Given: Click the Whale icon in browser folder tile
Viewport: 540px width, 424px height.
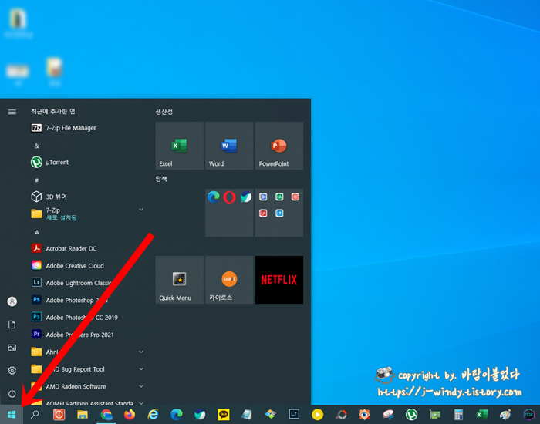Looking at the screenshot, I should point(245,197).
